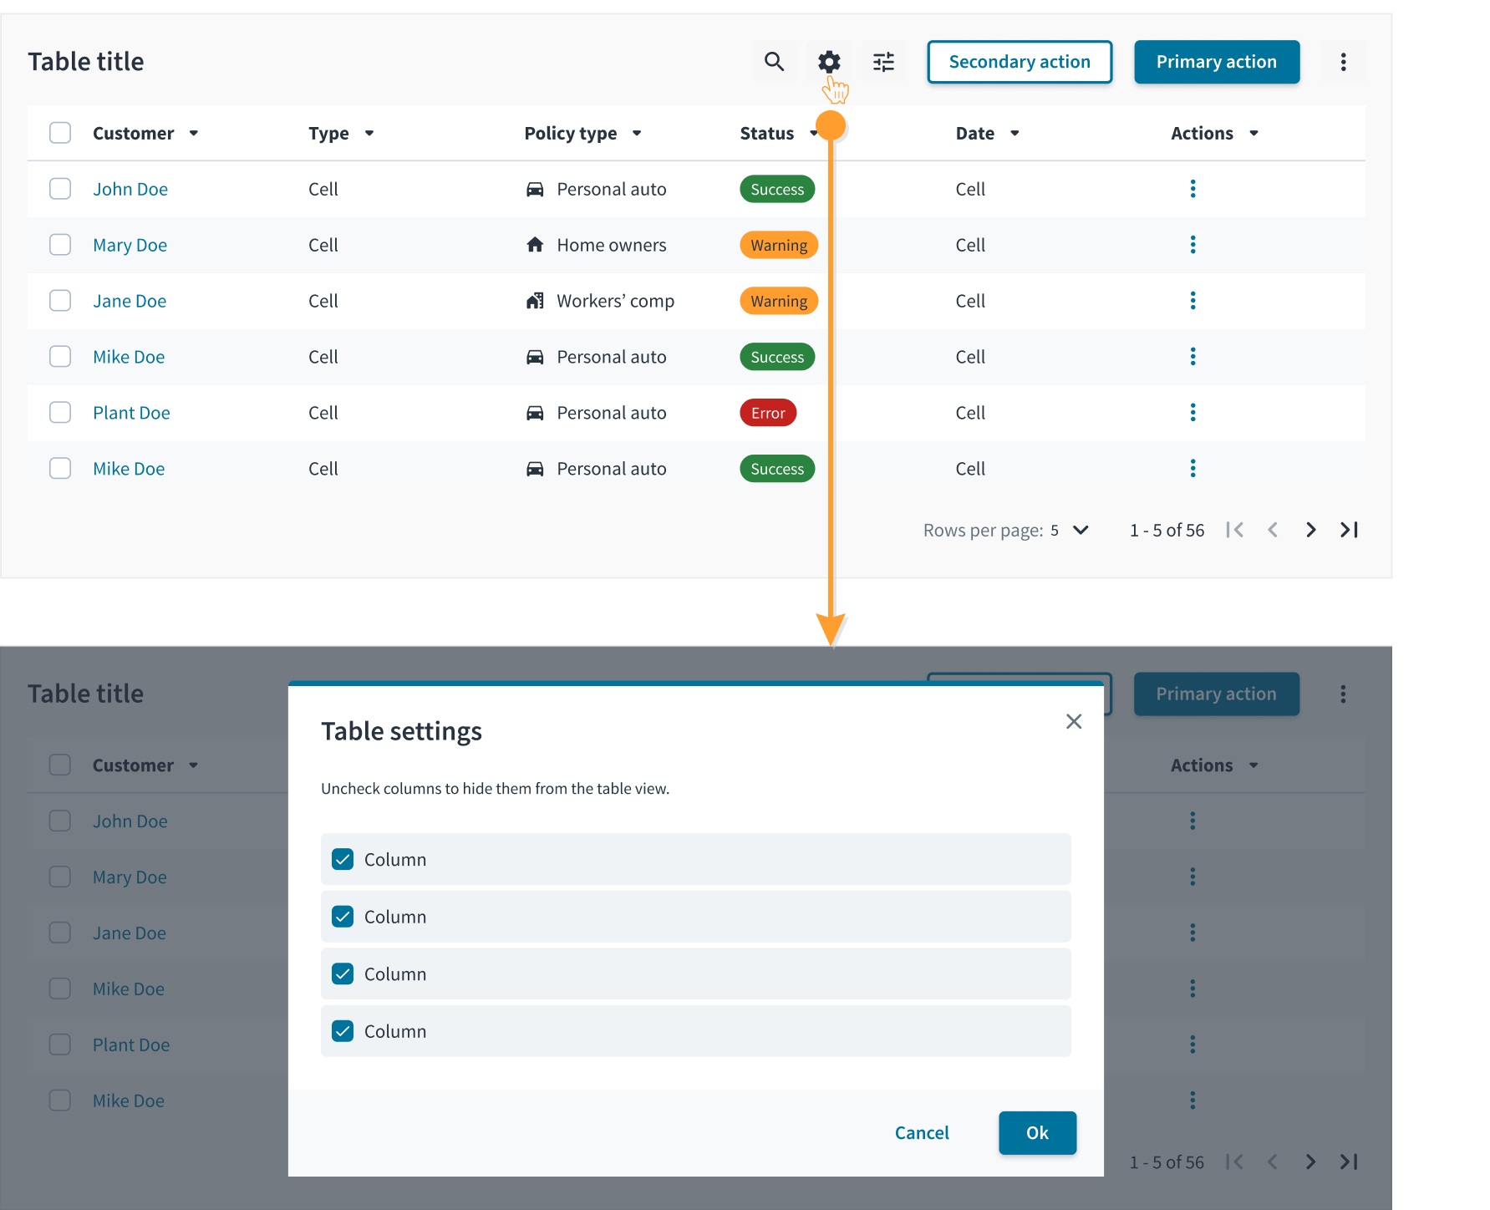Click the Secondary action button in upper table
Image resolution: width=1490 pixels, height=1210 pixels.
(1020, 62)
